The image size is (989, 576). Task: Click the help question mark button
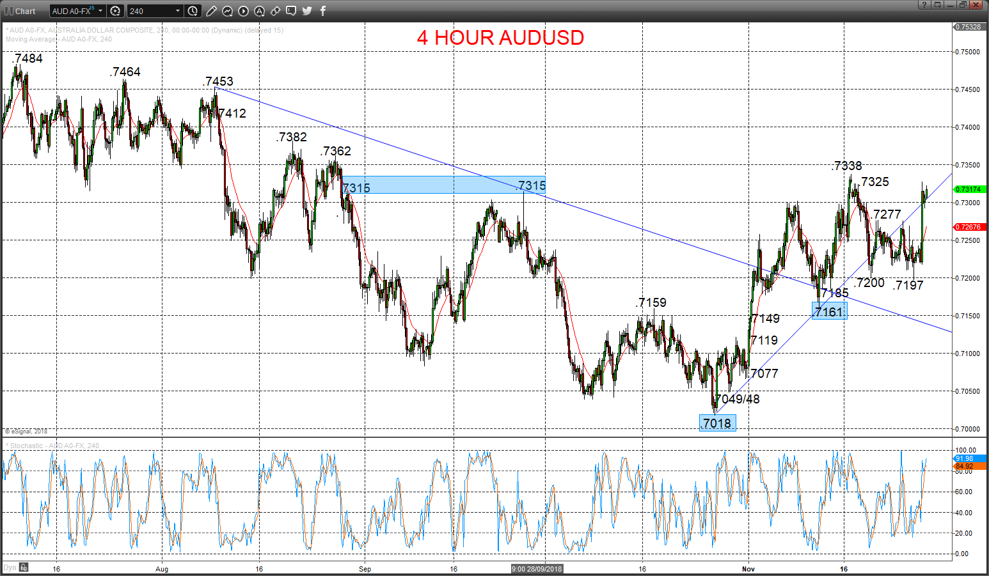click(924, 4)
